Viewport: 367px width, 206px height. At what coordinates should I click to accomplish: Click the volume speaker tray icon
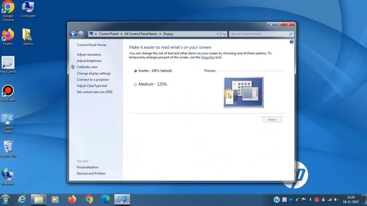[x=336, y=200]
